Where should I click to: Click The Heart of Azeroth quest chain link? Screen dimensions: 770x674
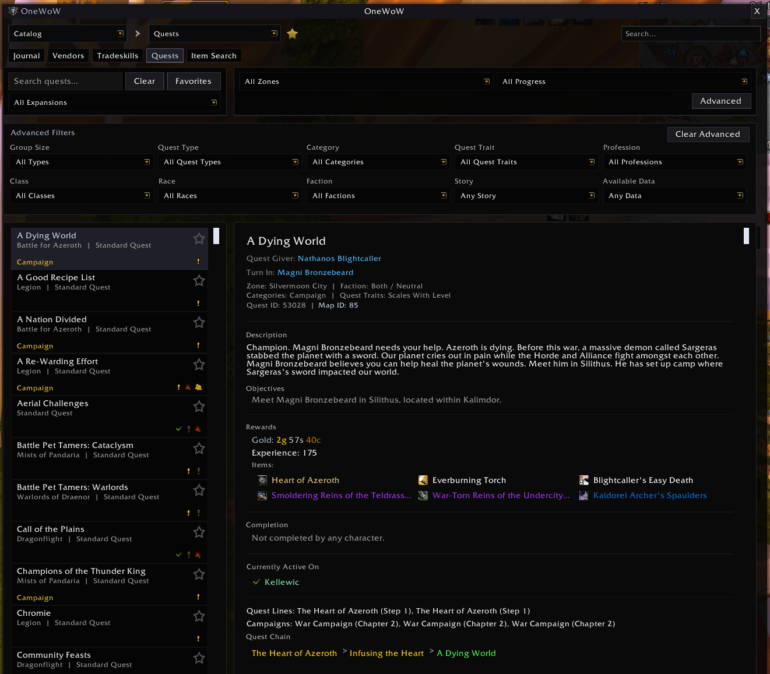(294, 654)
